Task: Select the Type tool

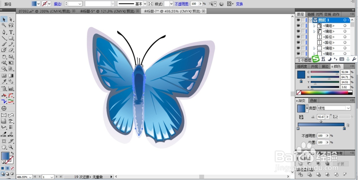Action: (11, 32)
